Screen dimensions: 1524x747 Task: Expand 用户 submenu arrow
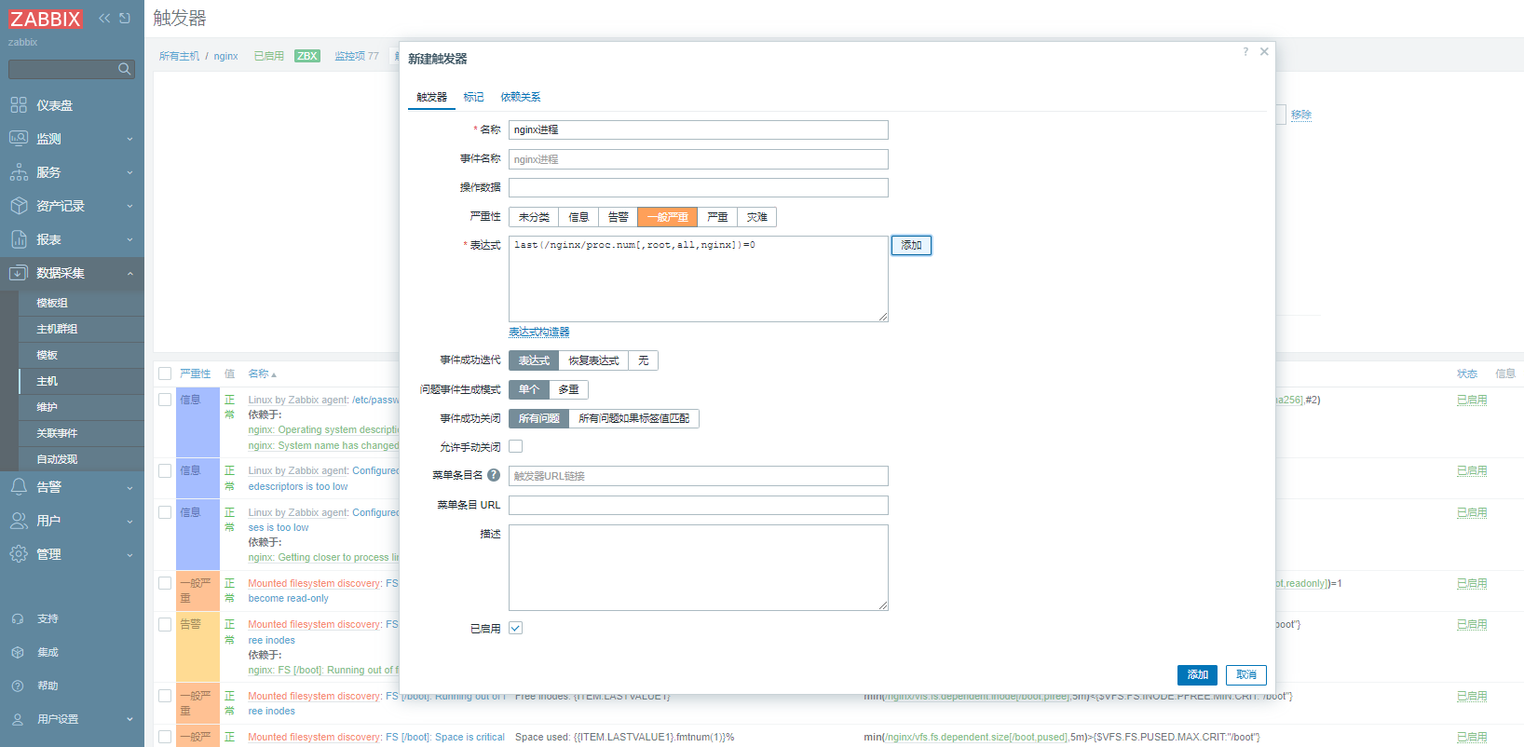129,521
